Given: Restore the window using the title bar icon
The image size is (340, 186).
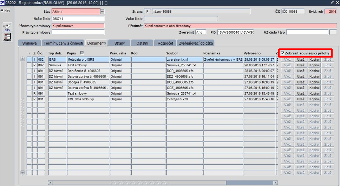Looking at the screenshot, I should pos(333,2).
